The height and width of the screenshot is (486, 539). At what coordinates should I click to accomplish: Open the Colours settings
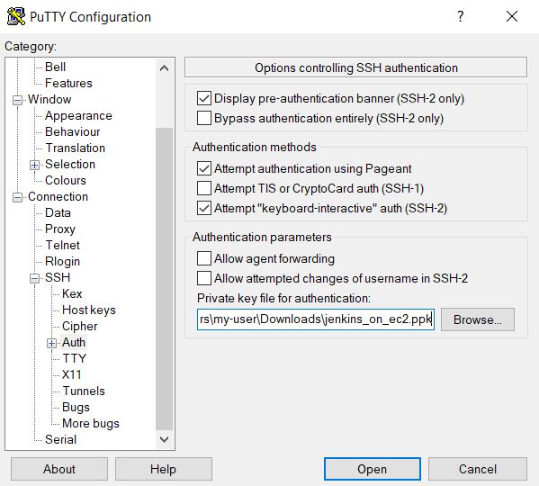click(x=66, y=180)
